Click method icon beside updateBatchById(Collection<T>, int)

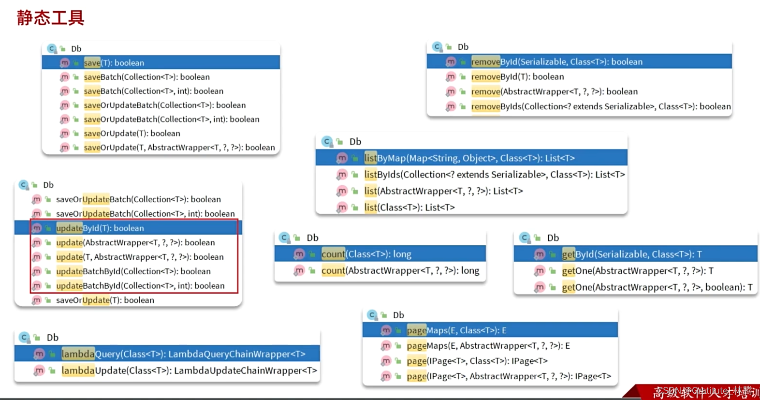(x=37, y=286)
